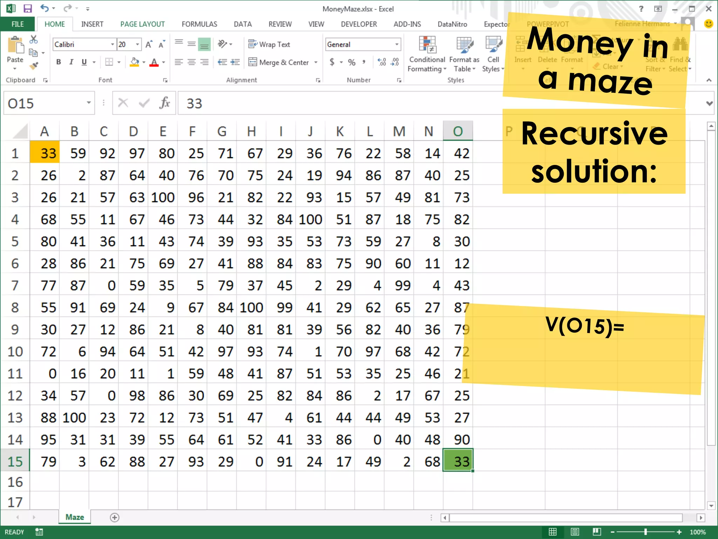The width and height of the screenshot is (718, 539).
Task: Toggle Italic formatting
Action: (x=71, y=62)
